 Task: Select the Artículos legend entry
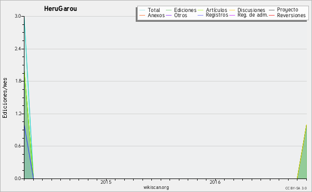[216, 10]
